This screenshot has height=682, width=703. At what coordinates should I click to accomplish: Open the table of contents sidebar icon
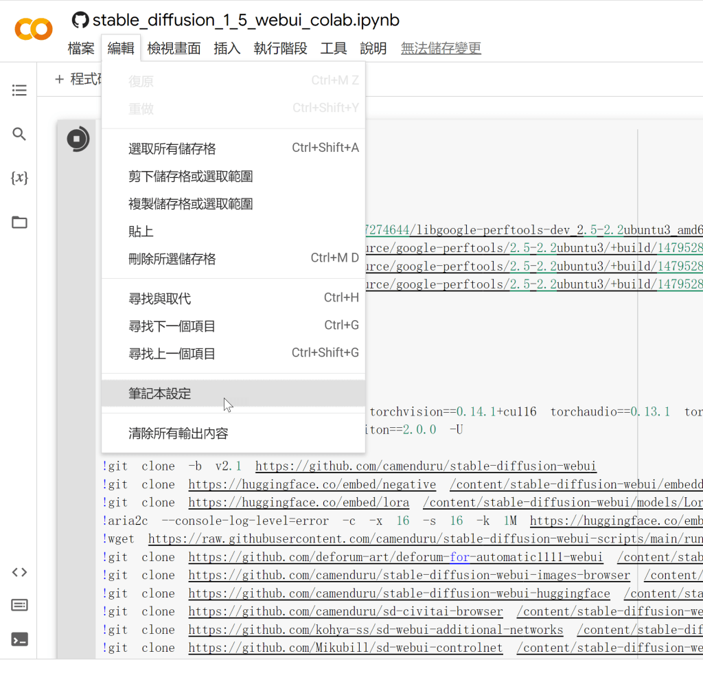(x=19, y=90)
